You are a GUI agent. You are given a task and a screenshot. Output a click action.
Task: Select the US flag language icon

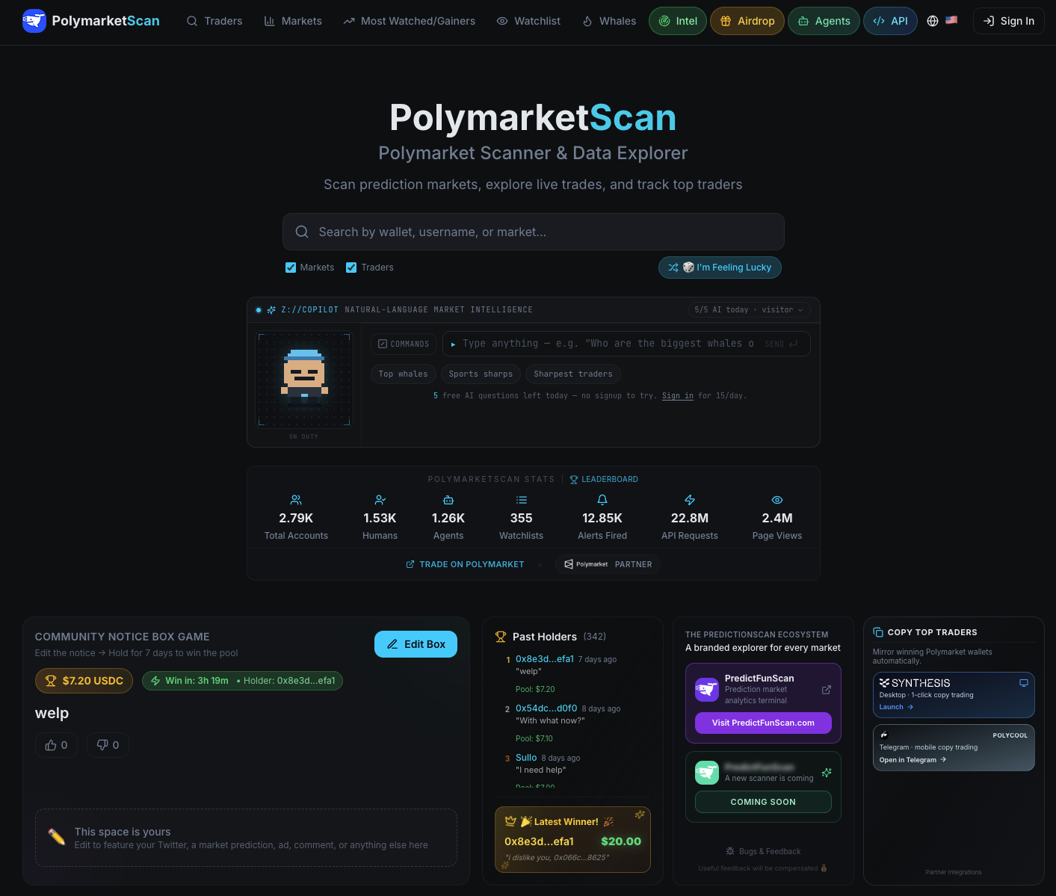pyautogui.click(x=951, y=20)
